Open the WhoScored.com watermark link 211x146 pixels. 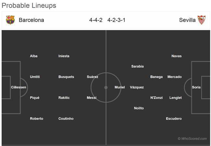coord(192,139)
